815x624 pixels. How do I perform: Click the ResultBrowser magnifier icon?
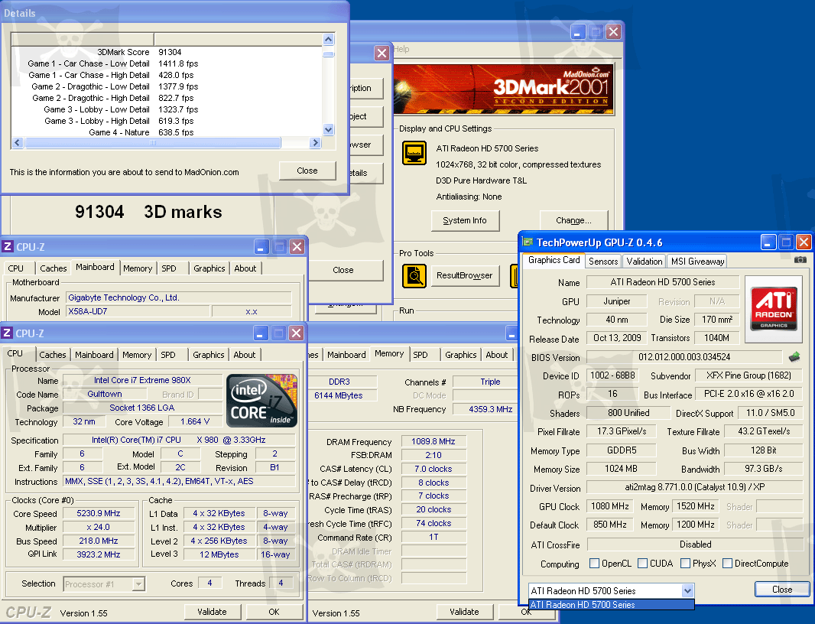point(414,275)
